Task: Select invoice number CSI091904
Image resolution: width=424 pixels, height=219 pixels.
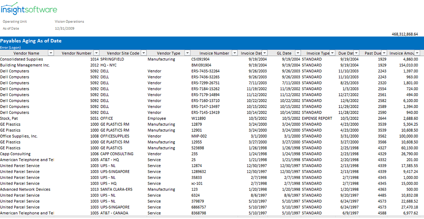Action: [200, 59]
